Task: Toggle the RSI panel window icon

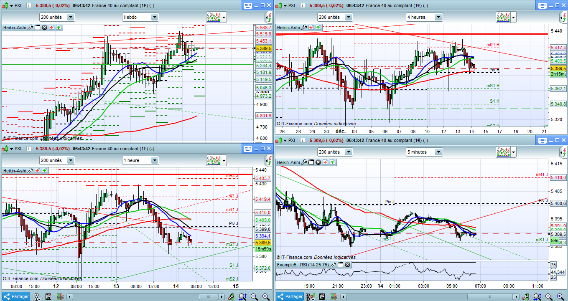Action: coord(340,265)
